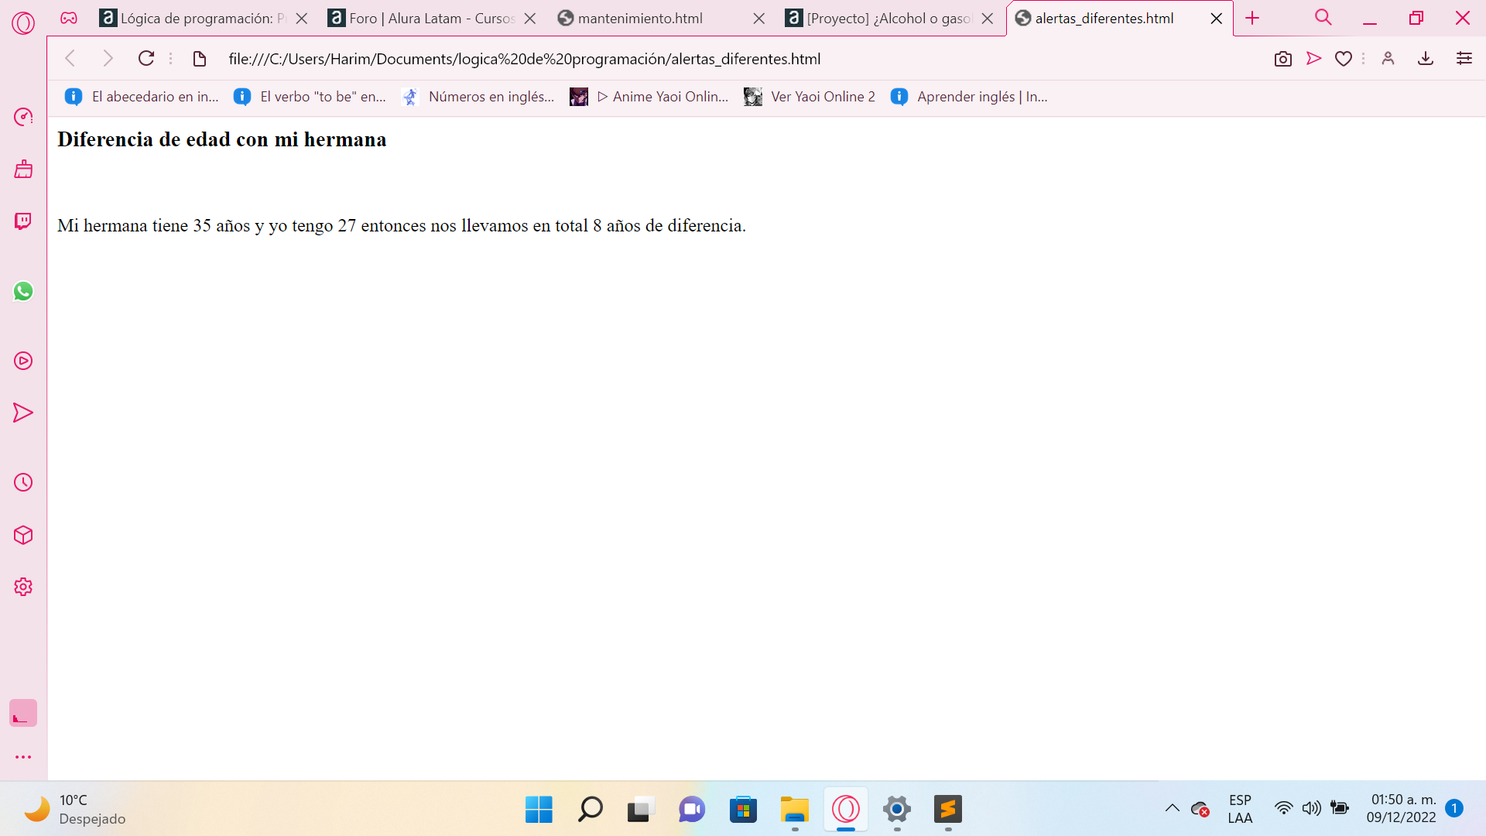Open Windows taskbar search

click(x=590, y=810)
